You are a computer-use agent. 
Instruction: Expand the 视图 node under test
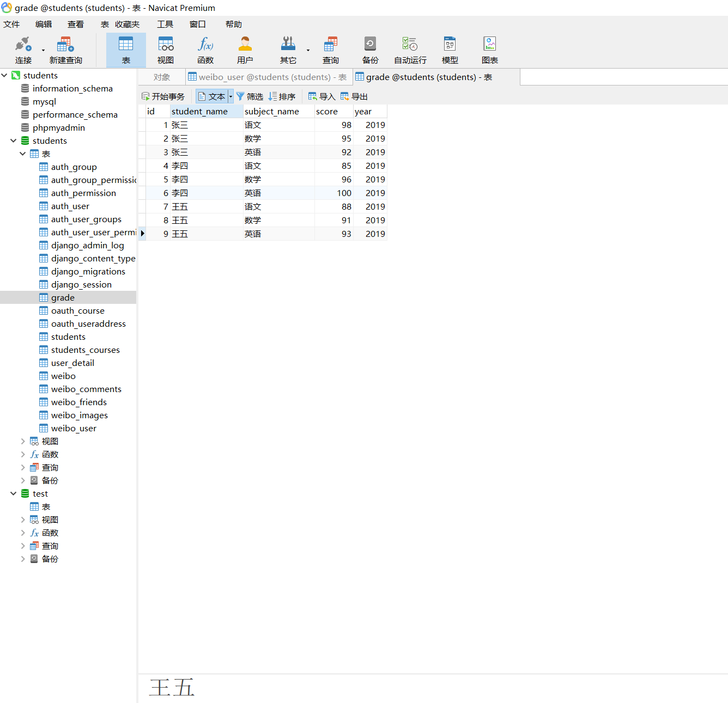pos(23,519)
